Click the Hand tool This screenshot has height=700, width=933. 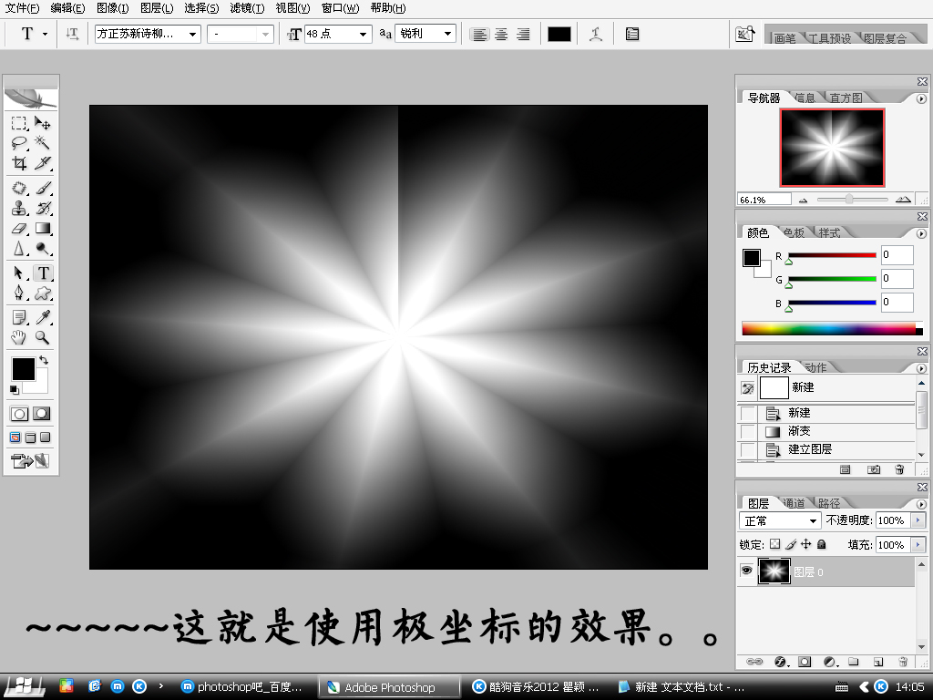(x=19, y=338)
